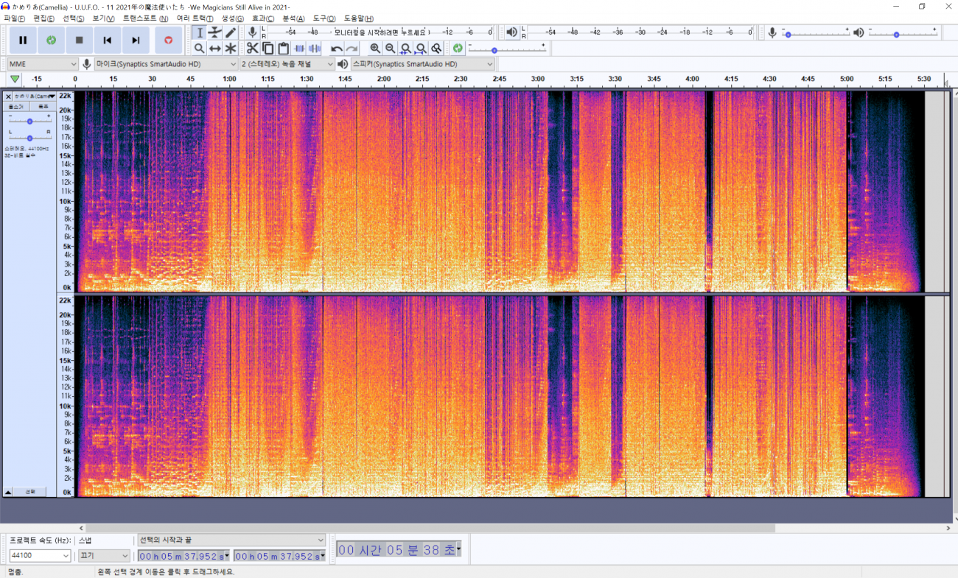Open the 편집(E) menu
This screenshot has height=578, width=958.
tap(44, 18)
